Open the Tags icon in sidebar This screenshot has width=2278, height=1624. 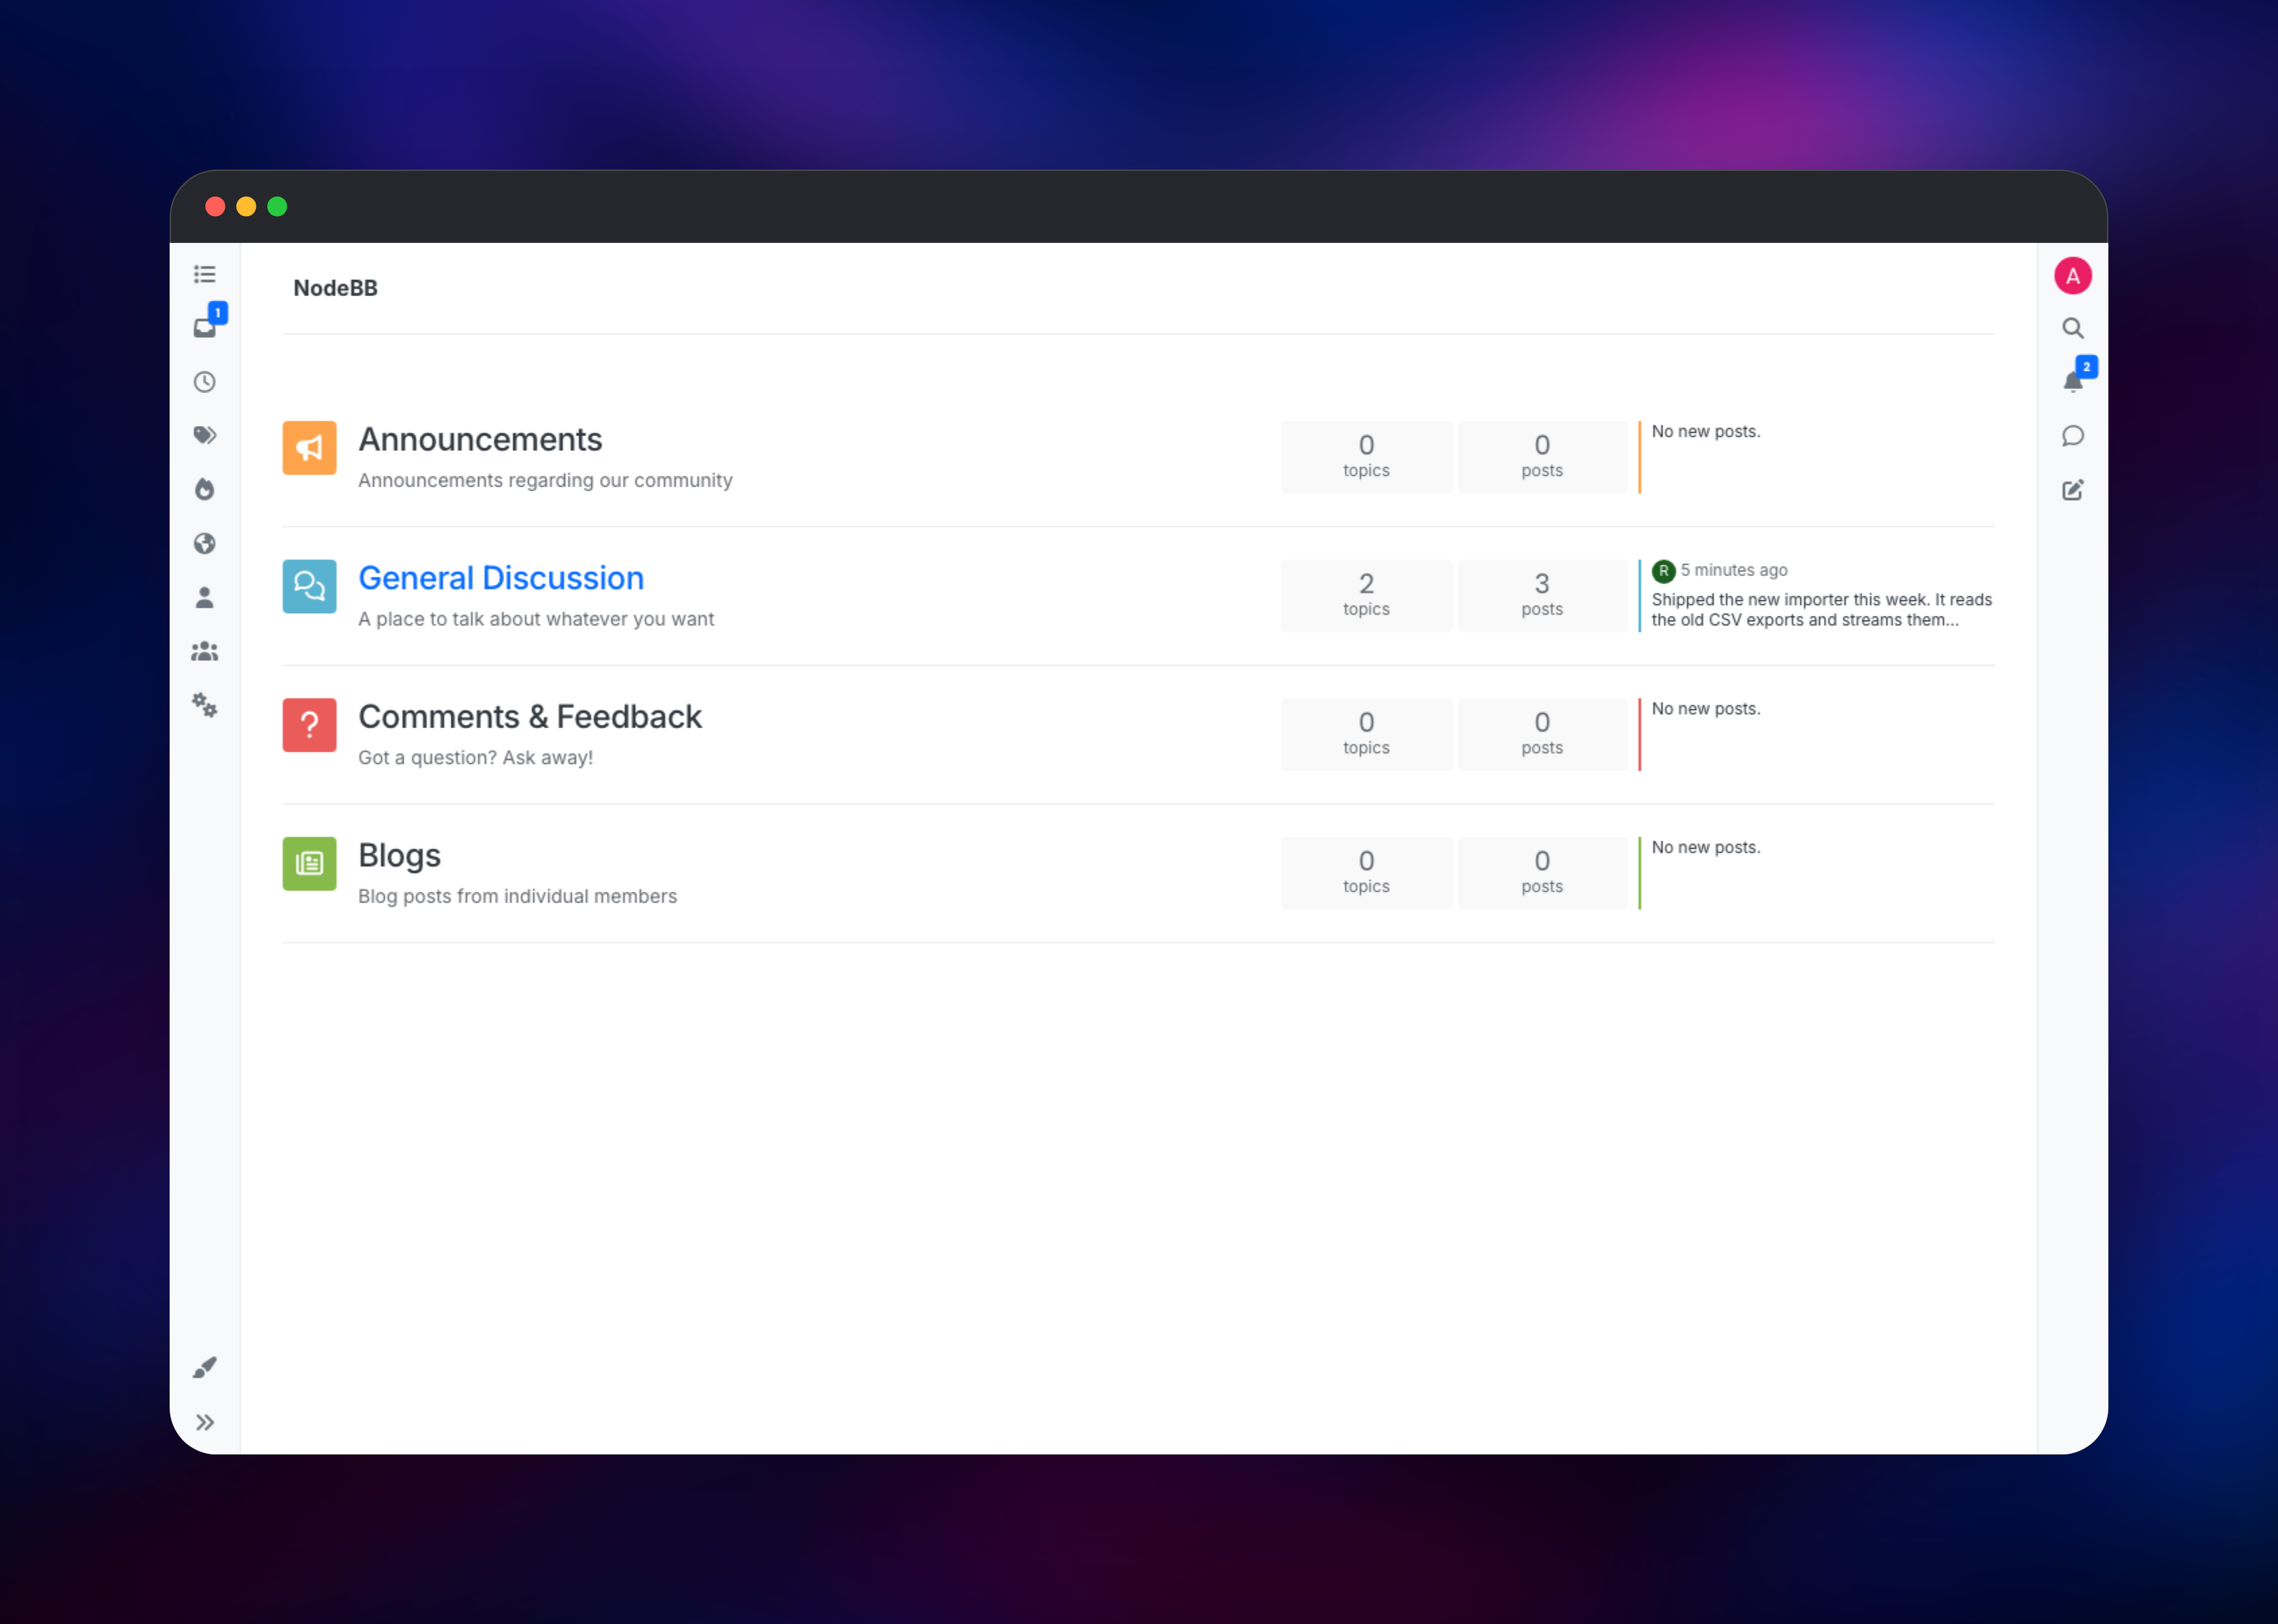tap(205, 435)
